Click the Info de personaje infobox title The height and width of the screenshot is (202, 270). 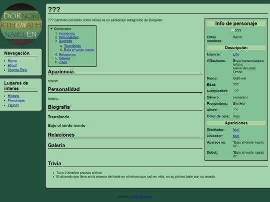coord(236,23)
